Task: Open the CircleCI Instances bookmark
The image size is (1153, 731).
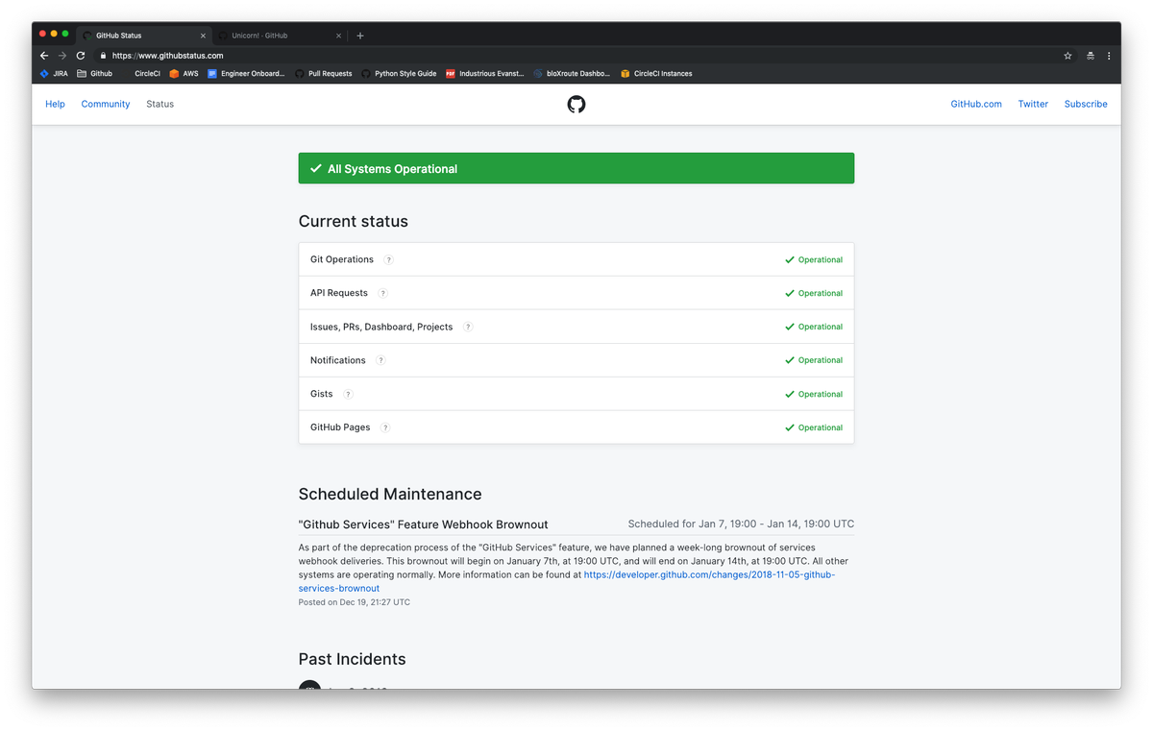Action: 656,73
